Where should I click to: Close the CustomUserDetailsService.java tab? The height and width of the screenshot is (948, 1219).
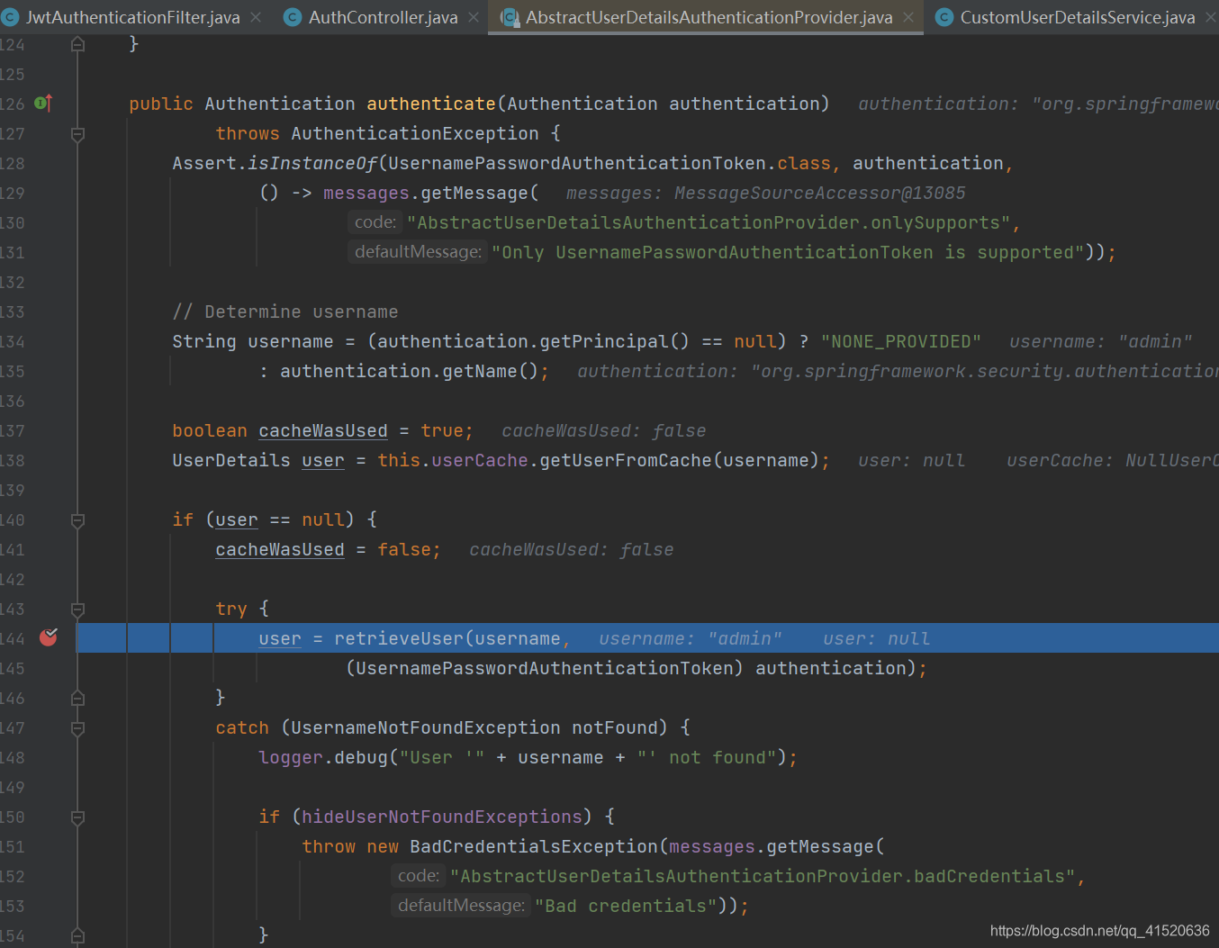1211,16
